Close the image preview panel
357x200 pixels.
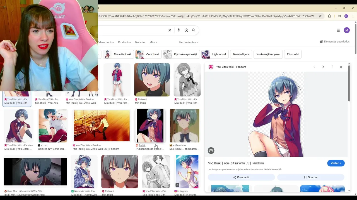click(341, 67)
